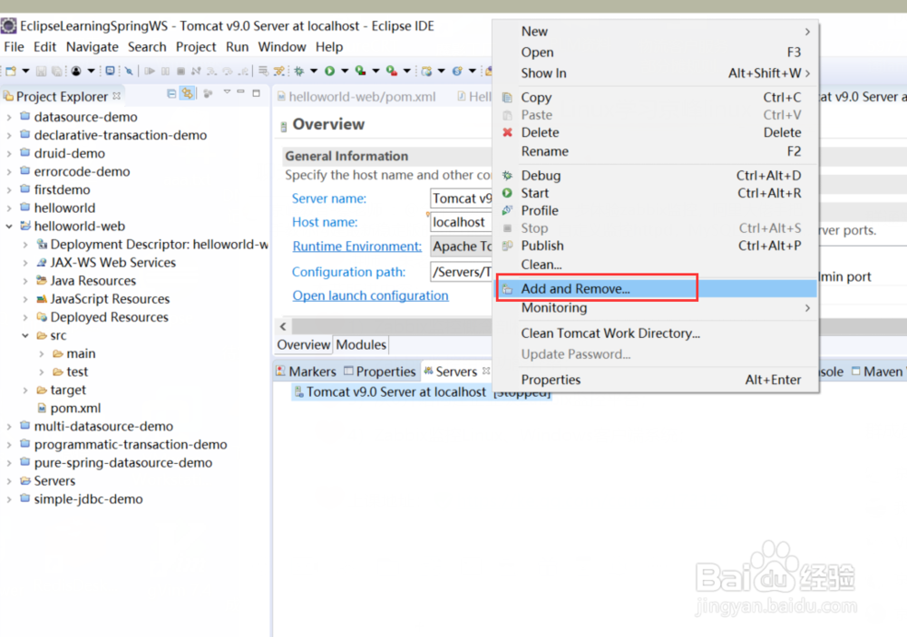Maximize the Project Explorer panel
The width and height of the screenshot is (907, 637).
[x=257, y=92]
